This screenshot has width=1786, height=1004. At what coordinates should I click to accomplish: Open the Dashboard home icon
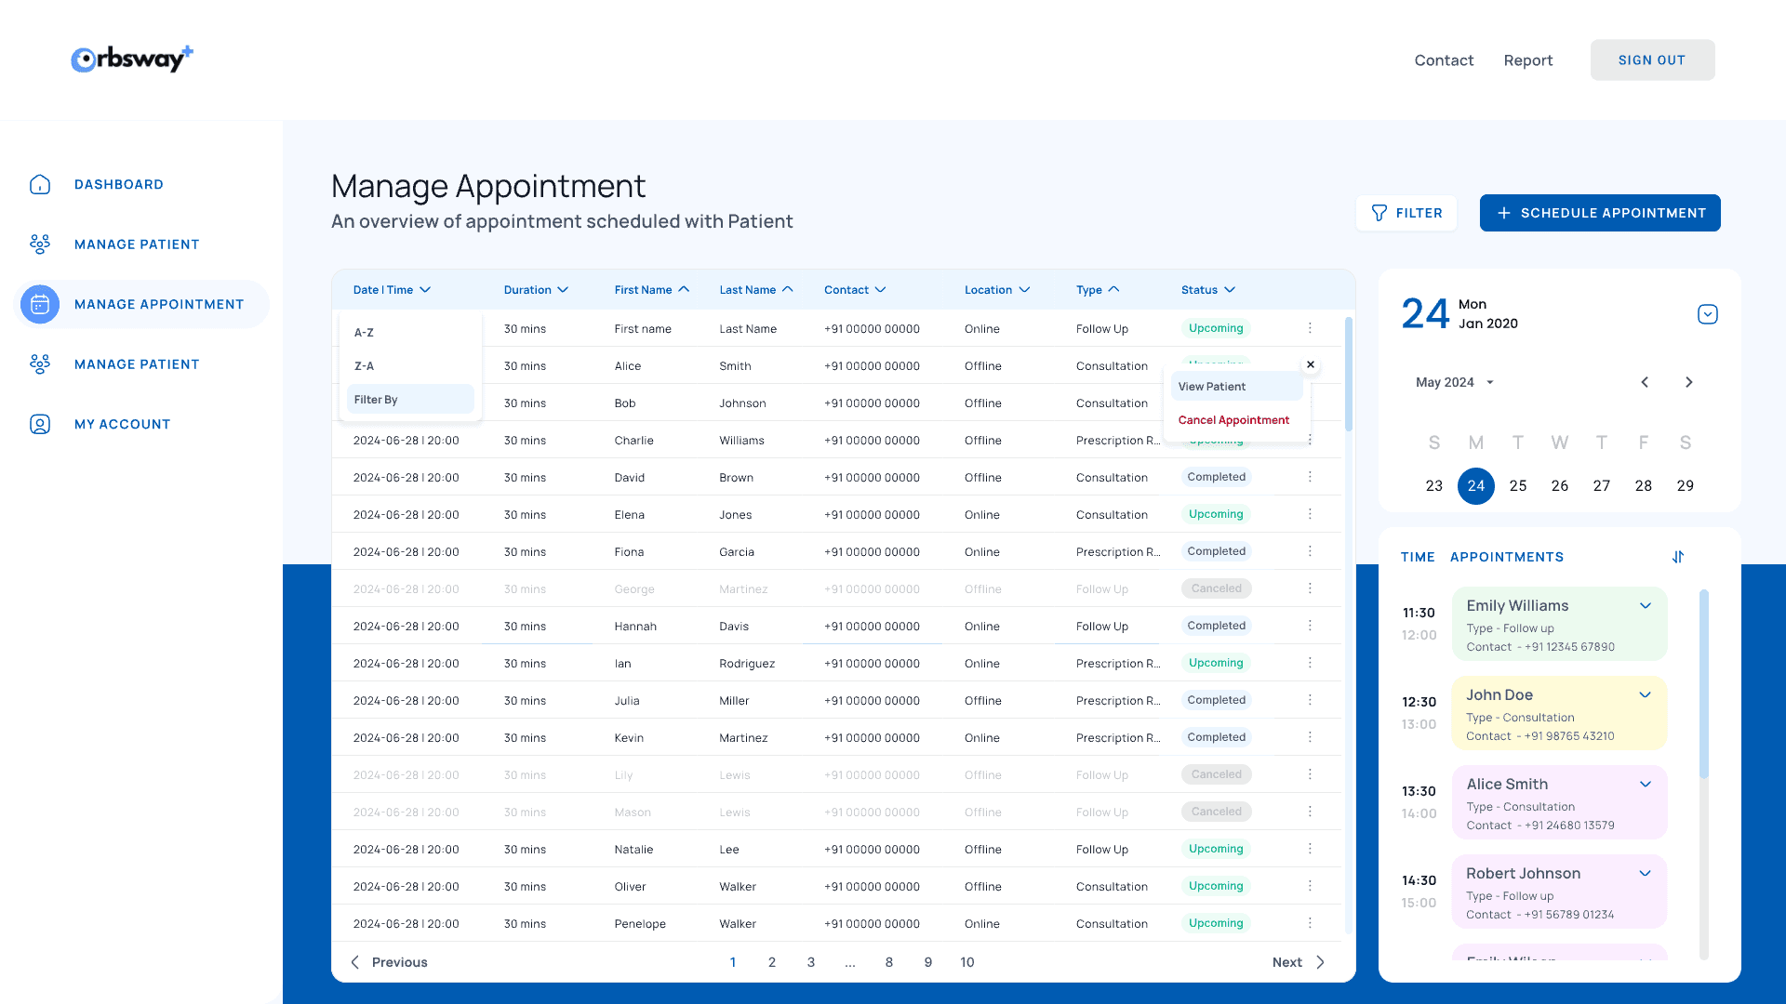point(40,184)
